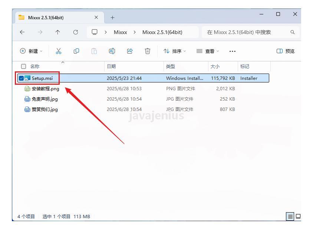Click the Share icon in toolbar
Image resolution: width=313 pixels, height=230 pixels.
coord(130,51)
